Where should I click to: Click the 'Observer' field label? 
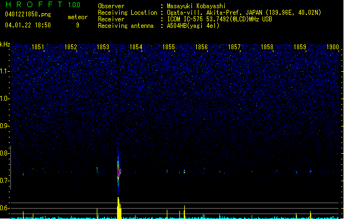(111, 6)
